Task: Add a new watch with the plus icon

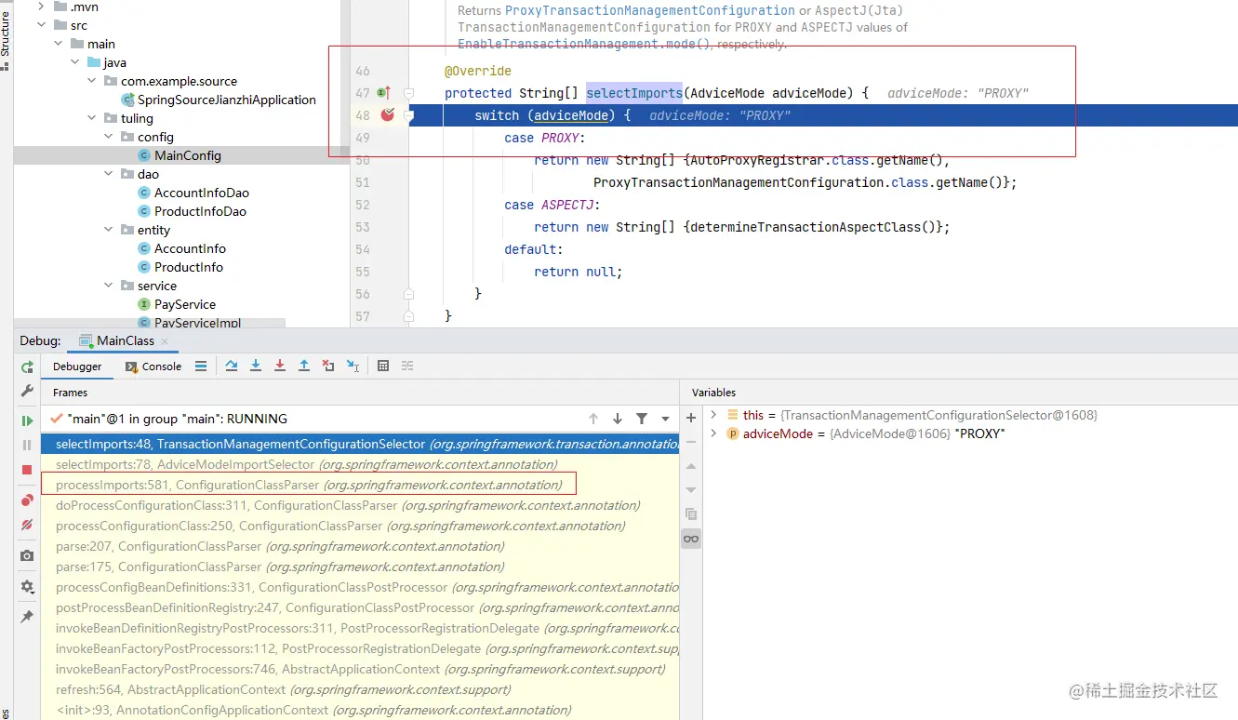Action: (x=691, y=419)
